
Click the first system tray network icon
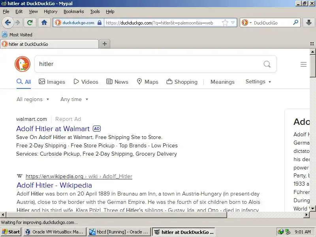(x=280, y=232)
